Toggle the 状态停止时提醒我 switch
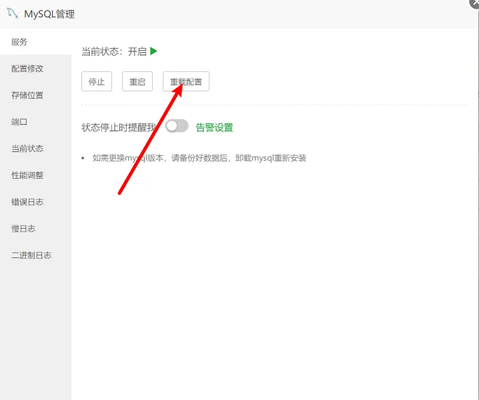This screenshot has width=479, height=400. (x=177, y=126)
